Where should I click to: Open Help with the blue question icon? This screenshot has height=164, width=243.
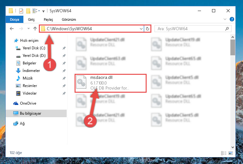[232, 19]
